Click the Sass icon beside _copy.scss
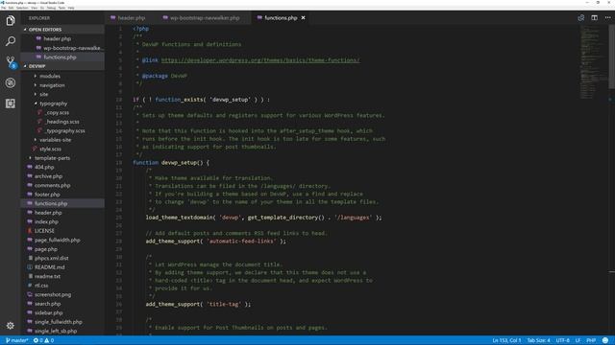Screen dimensions: 615x345 coord(39,113)
